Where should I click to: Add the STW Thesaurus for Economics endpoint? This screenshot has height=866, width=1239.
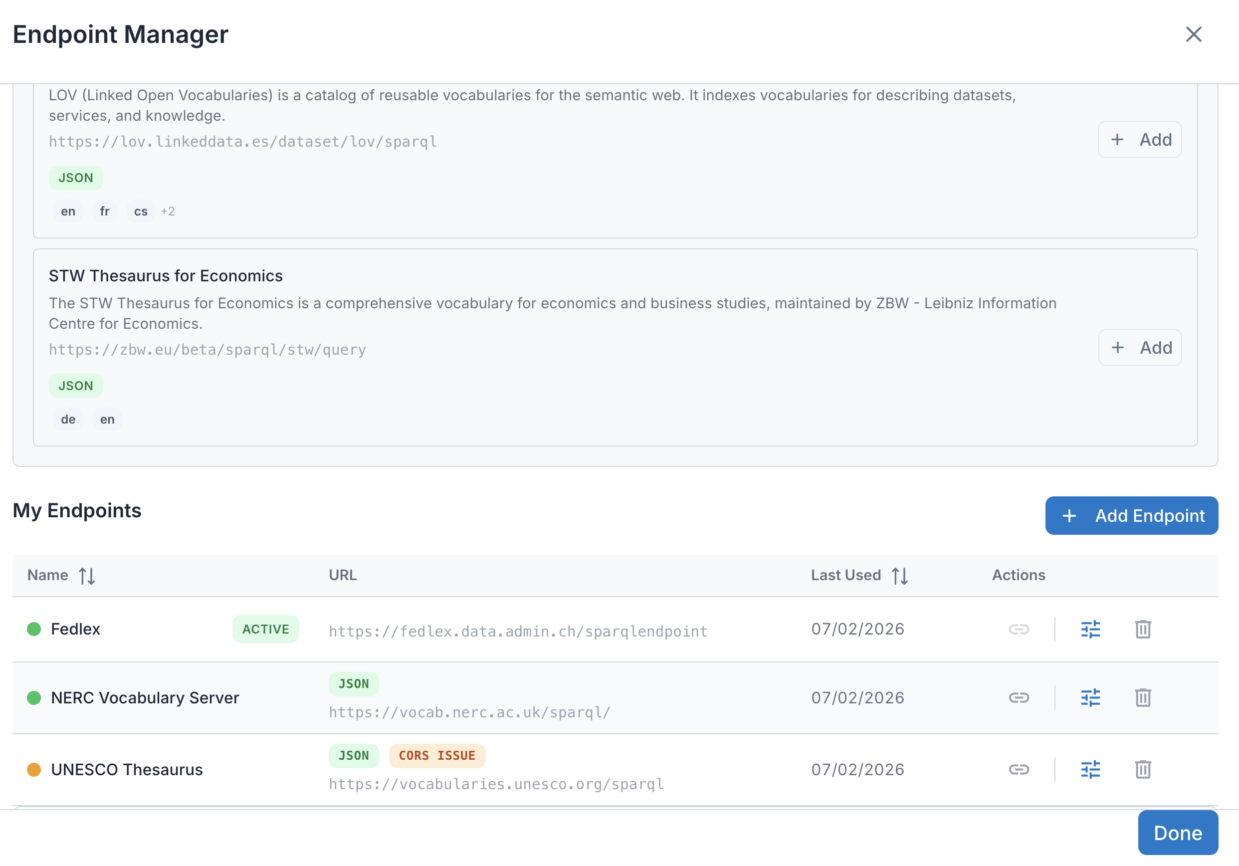(x=1140, y=348)
